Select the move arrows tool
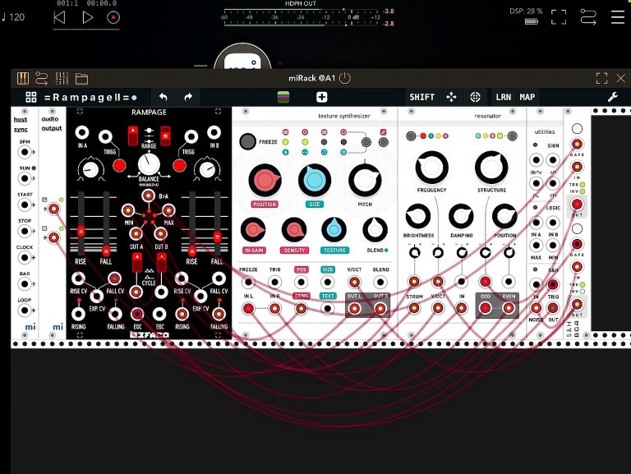Viewport: 631px width, 474px height. tap(451, 97)
